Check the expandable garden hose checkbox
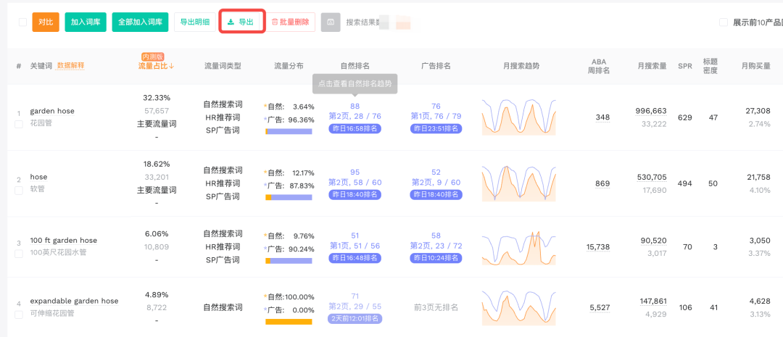783x337 pixels. point(18,315)
